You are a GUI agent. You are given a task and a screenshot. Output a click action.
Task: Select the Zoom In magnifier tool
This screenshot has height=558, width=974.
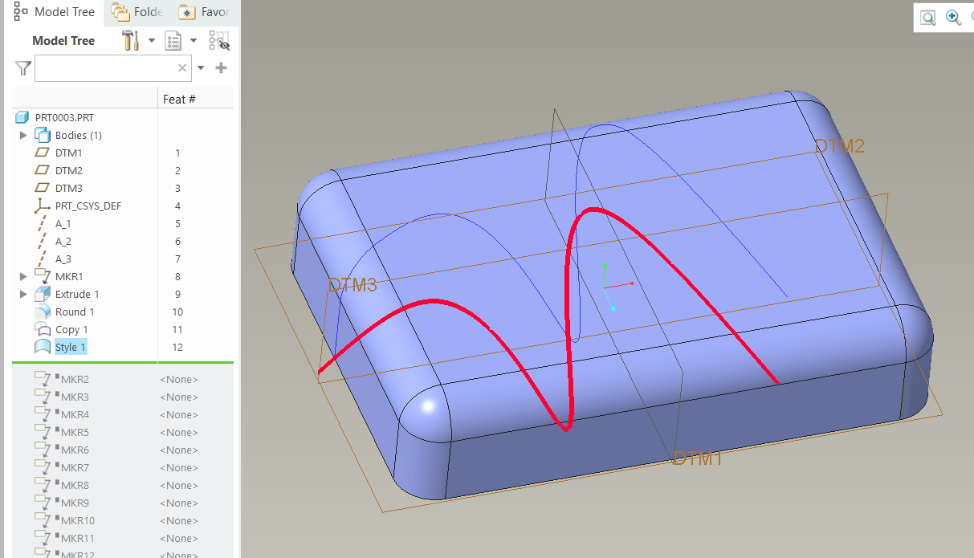pos(953,17)
